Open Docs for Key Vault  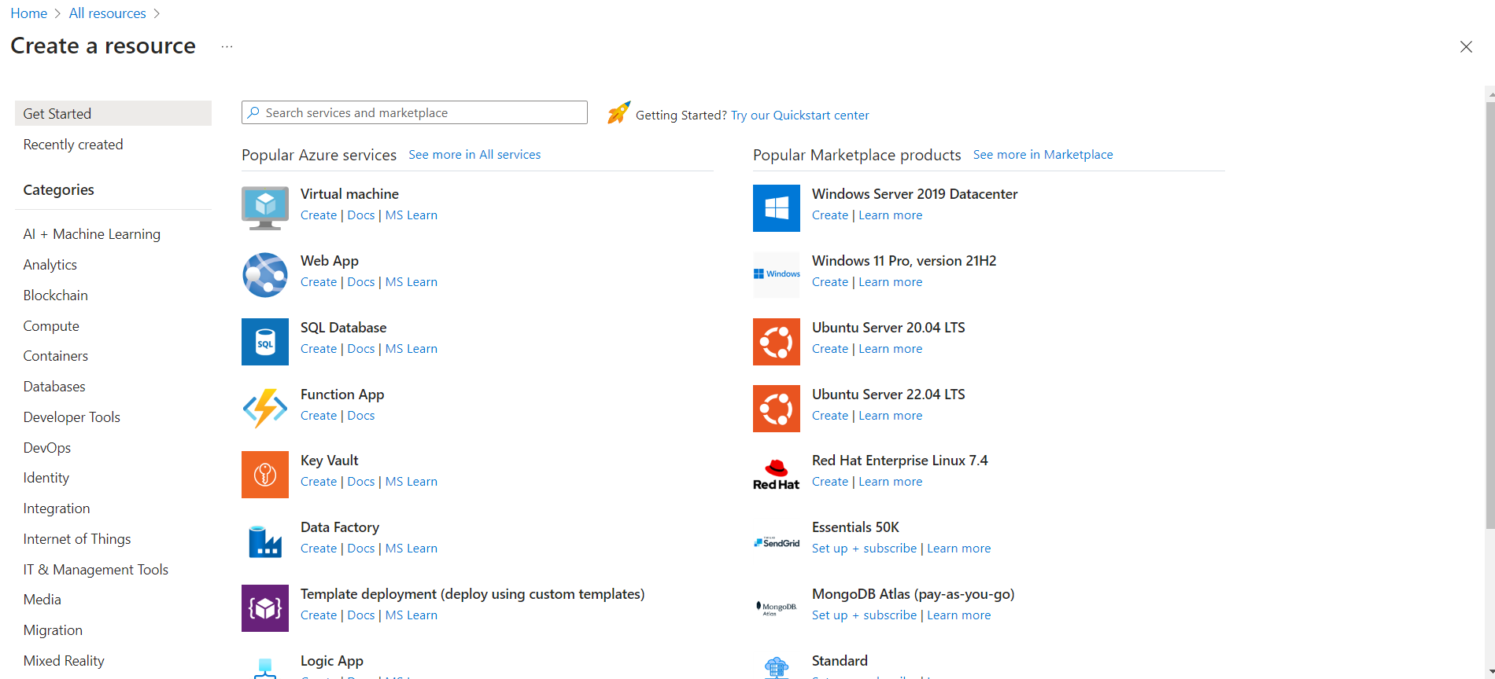pyautogui.click(x=361, y=482)
